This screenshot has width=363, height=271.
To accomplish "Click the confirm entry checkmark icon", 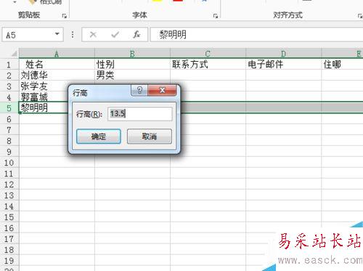I will [x=115, y=35].
